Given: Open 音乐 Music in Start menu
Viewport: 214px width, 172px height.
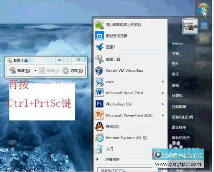Looking at the screenshot, I should coord(175,74).
